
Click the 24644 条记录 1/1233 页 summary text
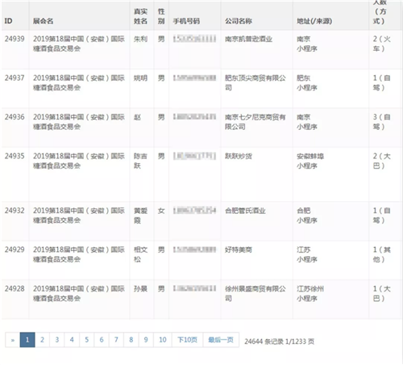pyautogui.click(x=279, y=342)
